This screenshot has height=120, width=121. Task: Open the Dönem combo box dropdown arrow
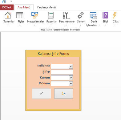(x=71, y=83)
